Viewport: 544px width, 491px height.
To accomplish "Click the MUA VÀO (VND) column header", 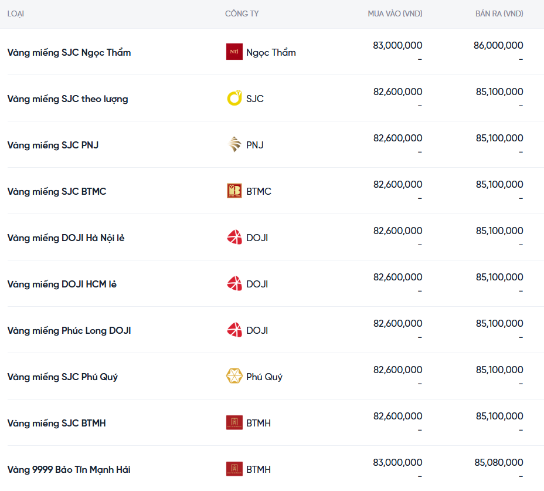I will click(x=395, y=13).
